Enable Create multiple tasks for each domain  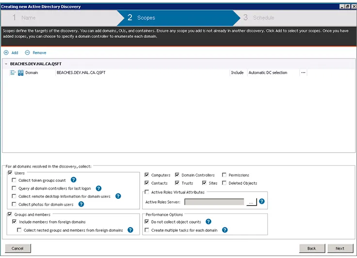(x=147, y=230)
